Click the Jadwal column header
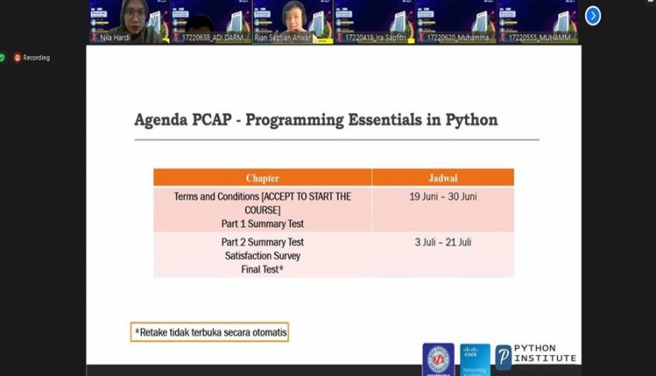The height and width of the screenshot is (376, 656). (x=443, y=178)
